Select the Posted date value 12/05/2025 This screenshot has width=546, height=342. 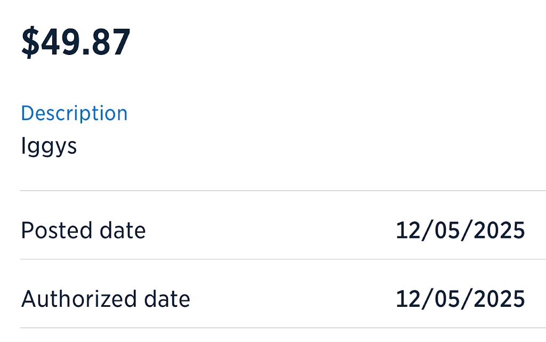coord(460,230)
